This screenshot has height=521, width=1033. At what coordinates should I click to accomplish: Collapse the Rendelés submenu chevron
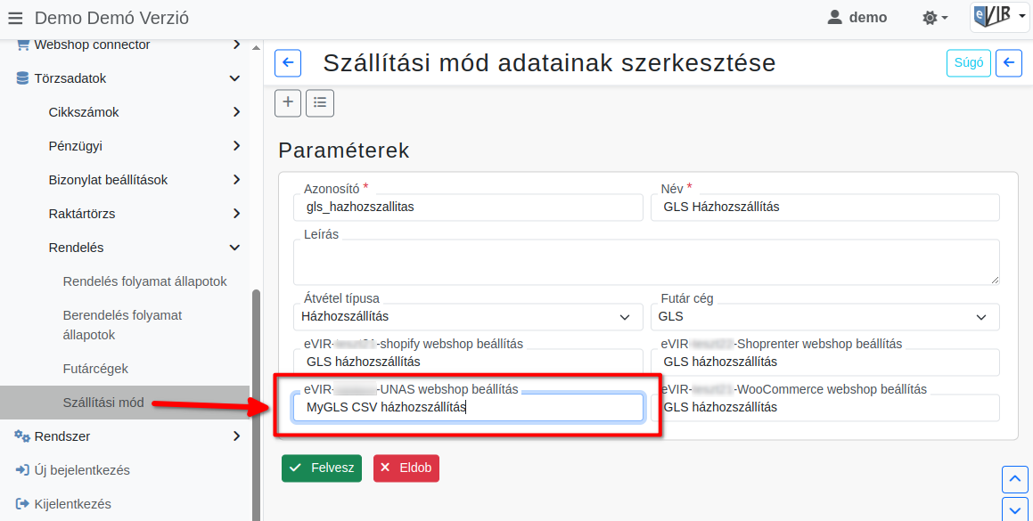[234, 248]
